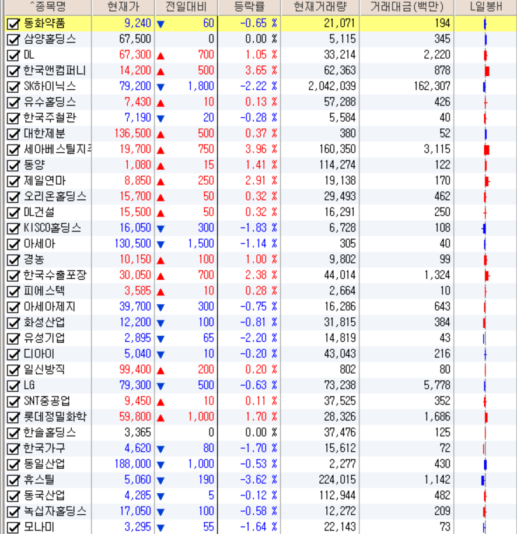Click the 전일대비 column header
The width and height of the screenshot is (517, 534).
pyautogui.click(x=186, y=7)
